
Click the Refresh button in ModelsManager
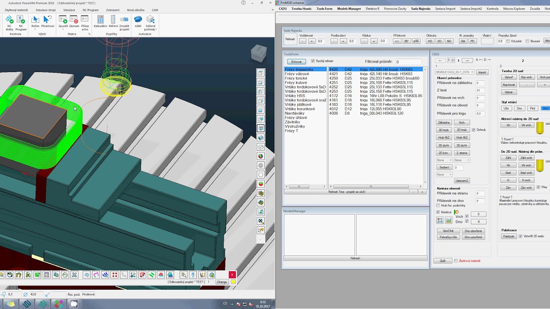pyautogui.click(x=355, y=258)
